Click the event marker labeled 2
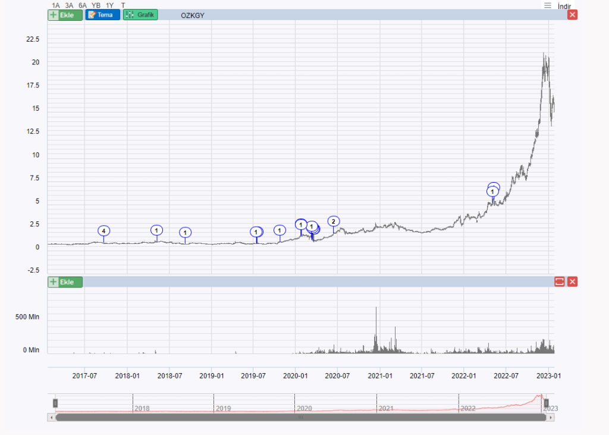Image resolution: width=609 pixels, height=435 pixels. (x=334, y=221)
